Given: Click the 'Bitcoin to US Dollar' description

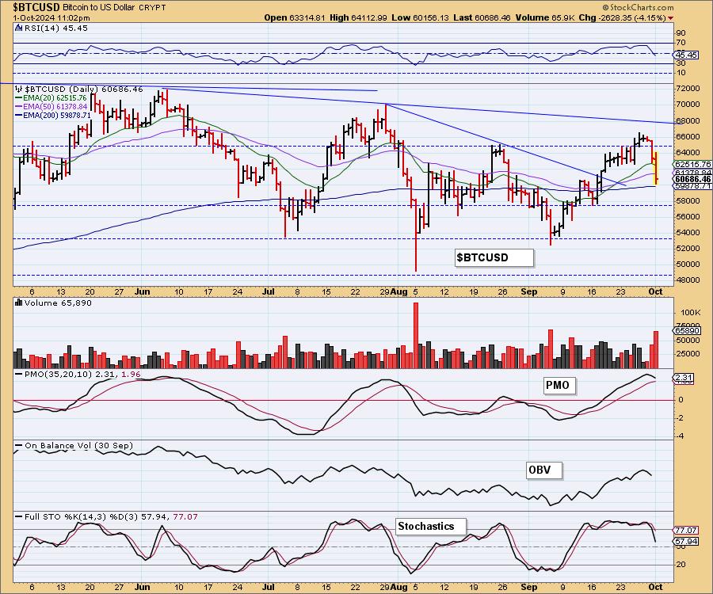Looking at the screenshot, I should 100,8.
